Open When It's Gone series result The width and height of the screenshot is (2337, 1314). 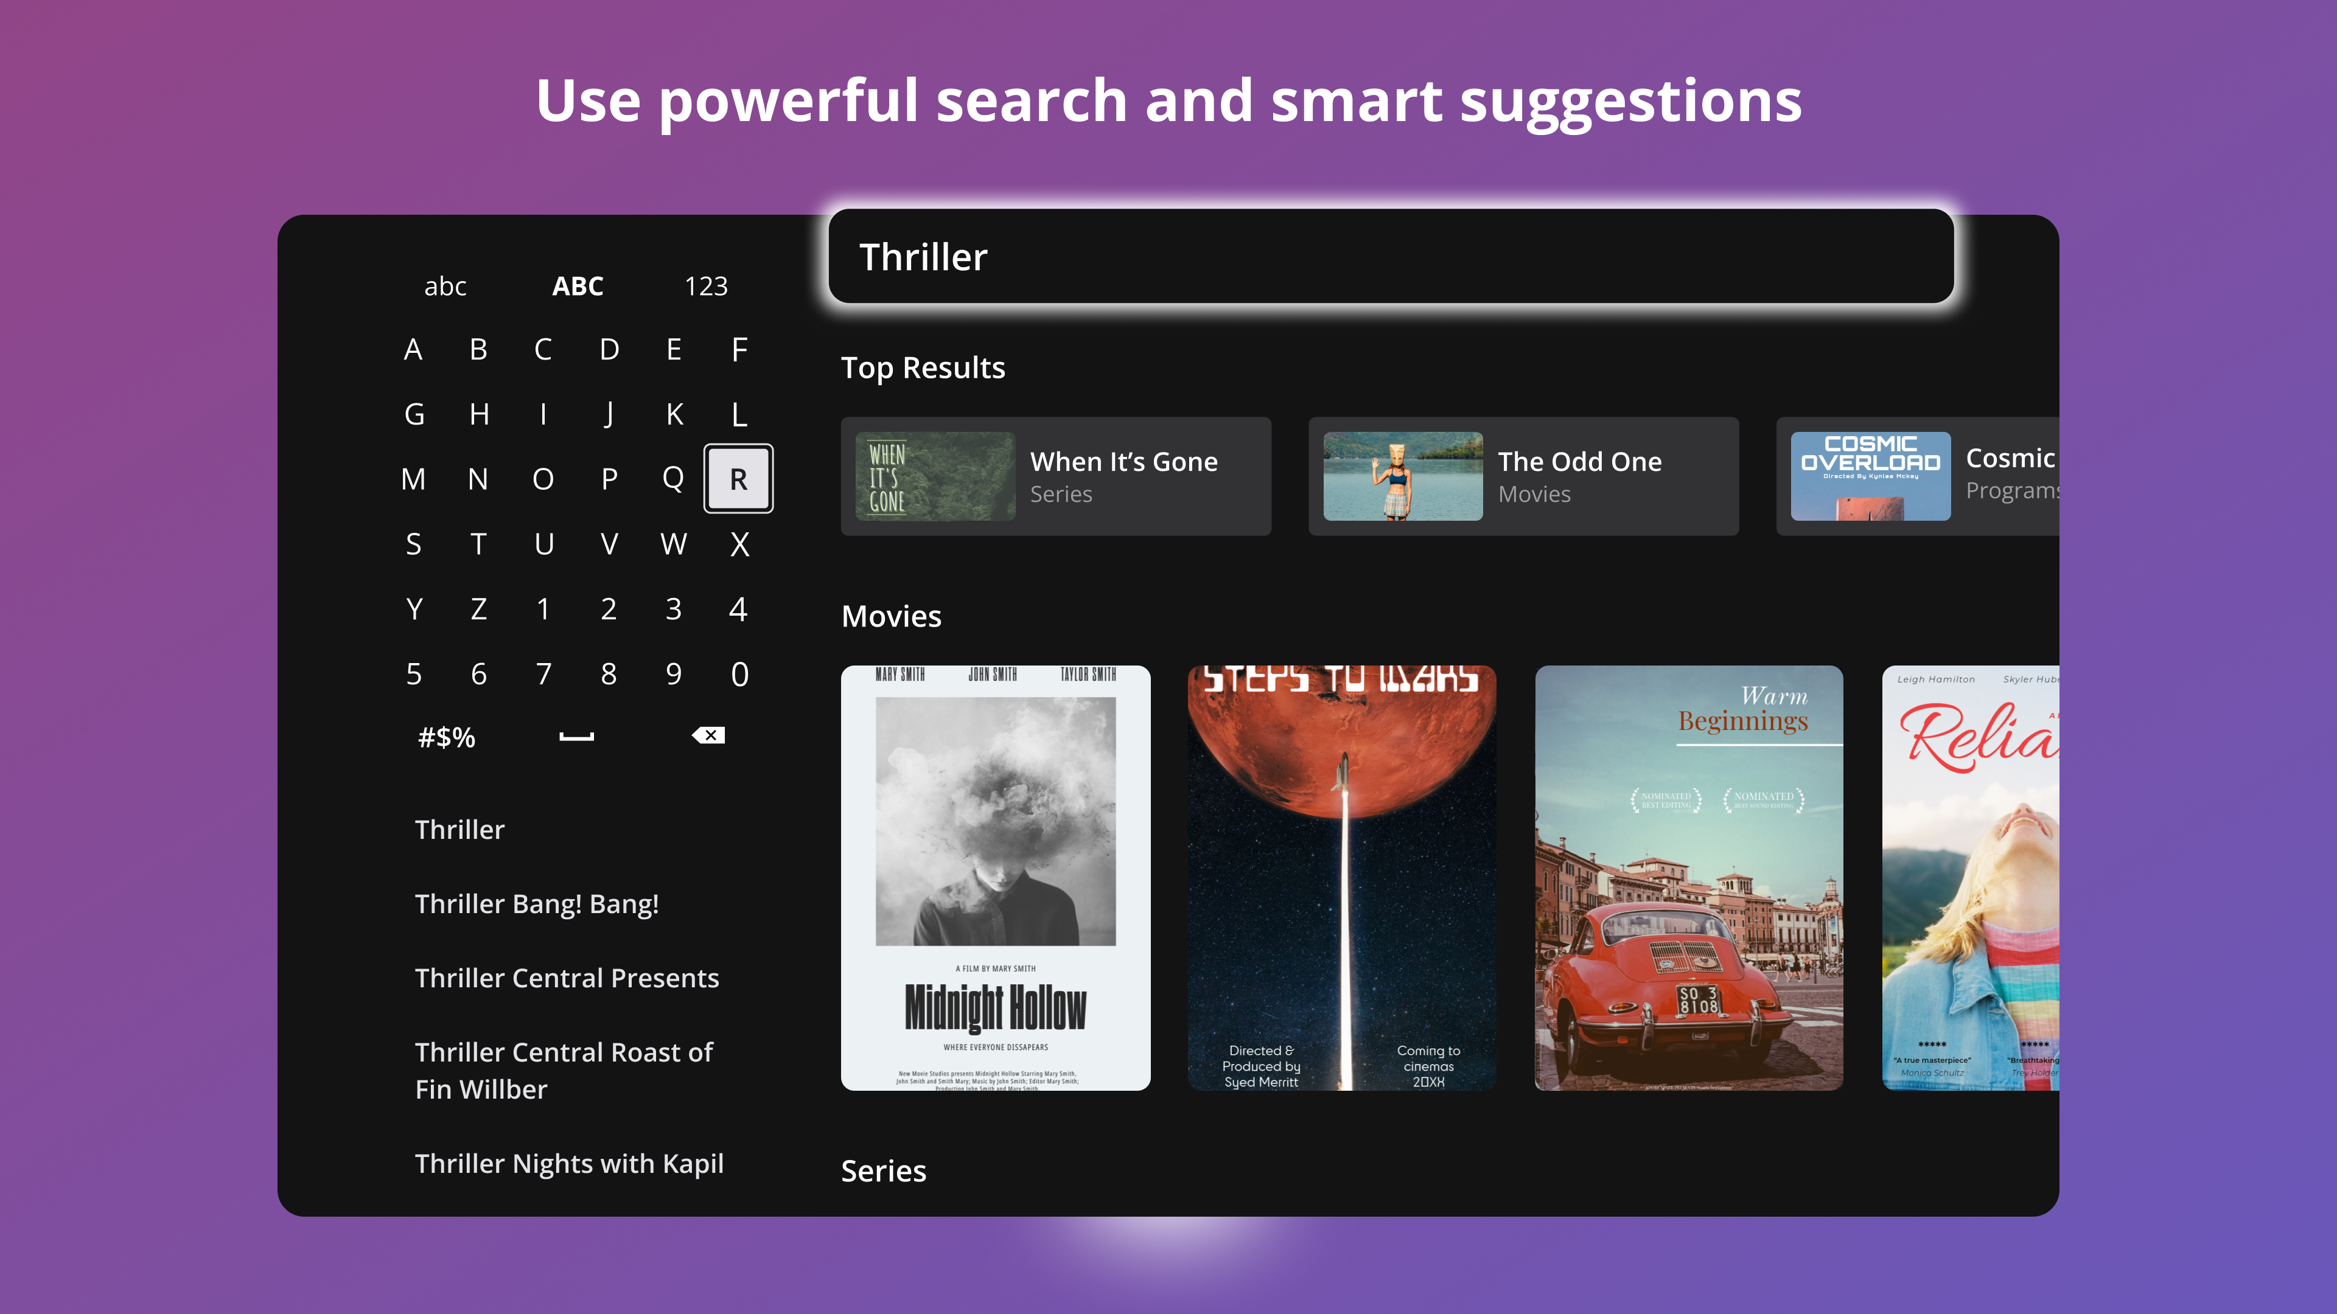1056,476
